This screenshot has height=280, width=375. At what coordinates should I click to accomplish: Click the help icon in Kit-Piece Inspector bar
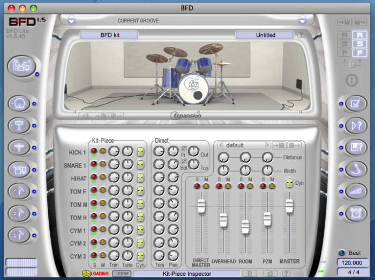286,274
